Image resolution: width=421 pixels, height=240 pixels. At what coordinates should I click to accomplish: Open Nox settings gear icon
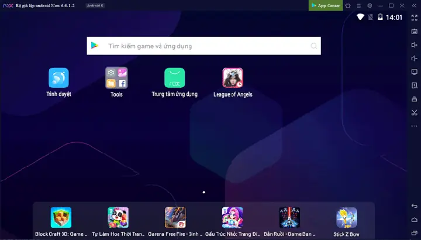(370, 6)
